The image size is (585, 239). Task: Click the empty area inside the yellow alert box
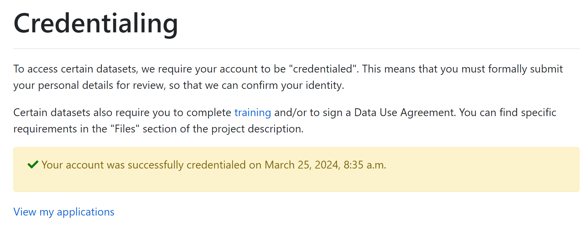pos(483,170)
